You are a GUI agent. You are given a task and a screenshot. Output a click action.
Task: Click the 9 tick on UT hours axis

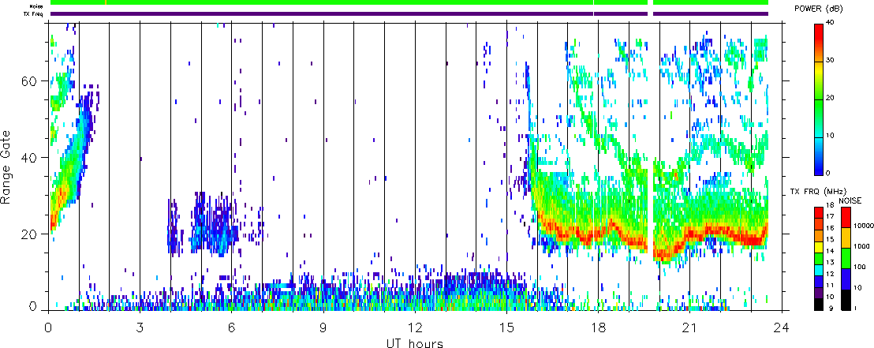click(323, 327)
